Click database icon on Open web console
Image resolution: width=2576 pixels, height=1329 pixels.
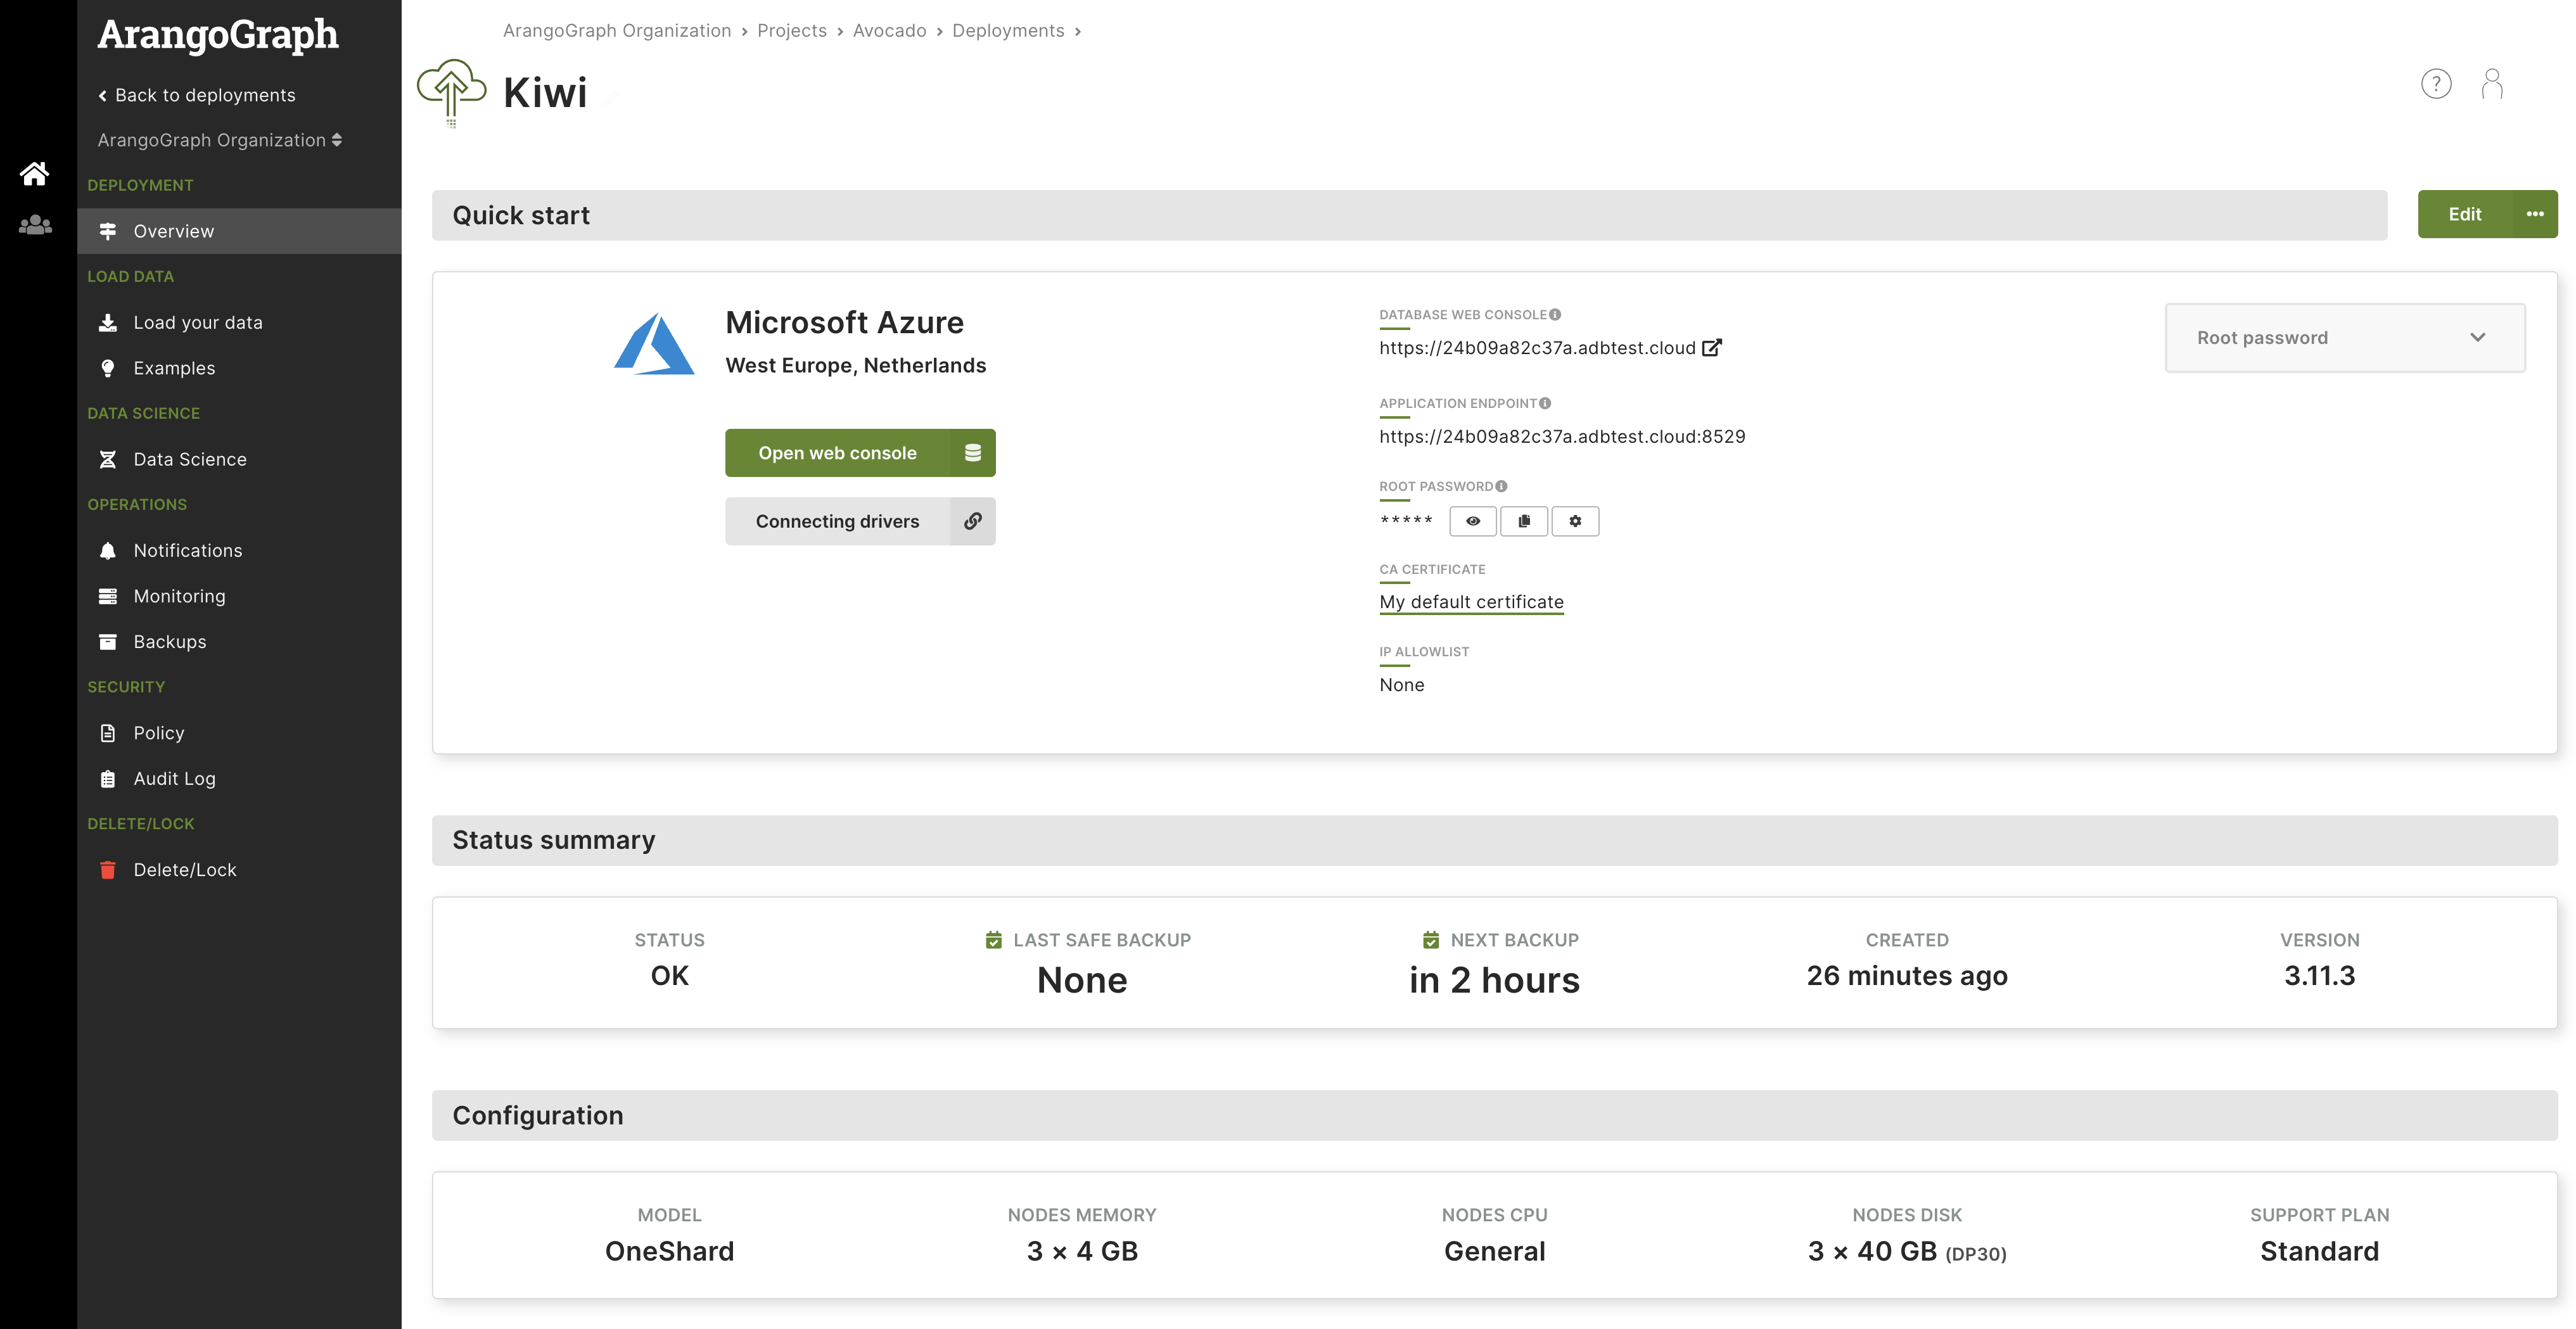point(972,453)
